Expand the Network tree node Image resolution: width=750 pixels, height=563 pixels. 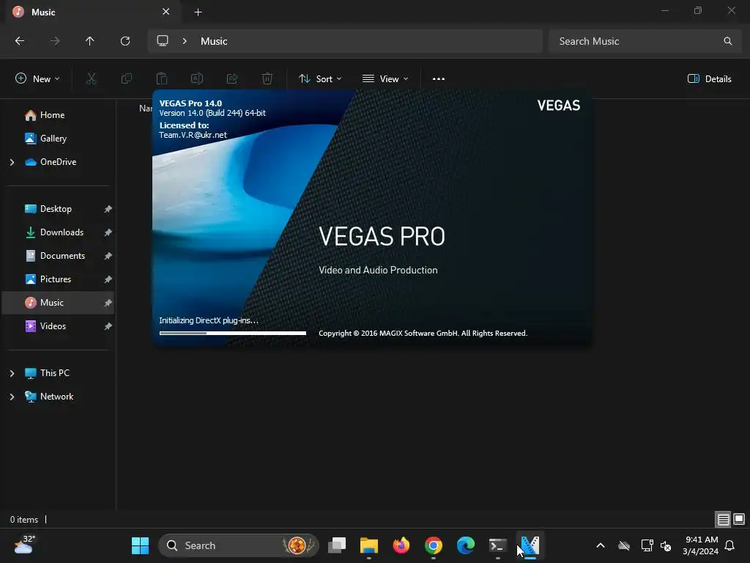tap(12, 397)
